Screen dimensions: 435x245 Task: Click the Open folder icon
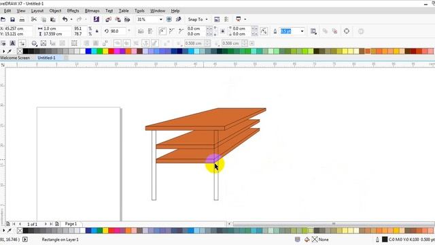(3, 20)
